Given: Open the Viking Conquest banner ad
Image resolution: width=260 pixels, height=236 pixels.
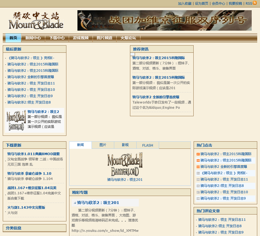Looking at the screenshot, I should pyautogui.click(x=164, y=20).
